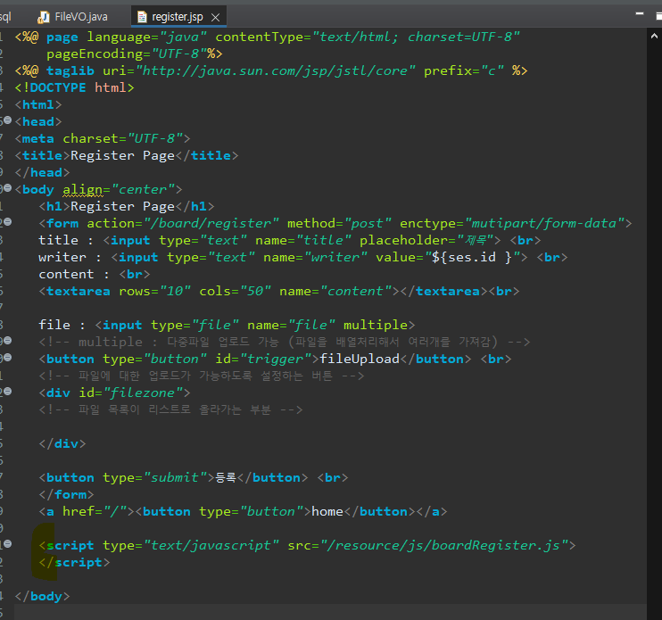Collapse the head tag fold marker
This screenshot has height=620, width=662.
point(8,120)
